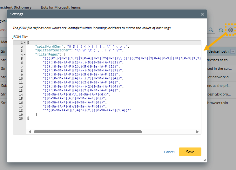Click the horizontal scrollbar thumb in editor
This screenshot has width=236, height=170.
click(x=87, y=132)
